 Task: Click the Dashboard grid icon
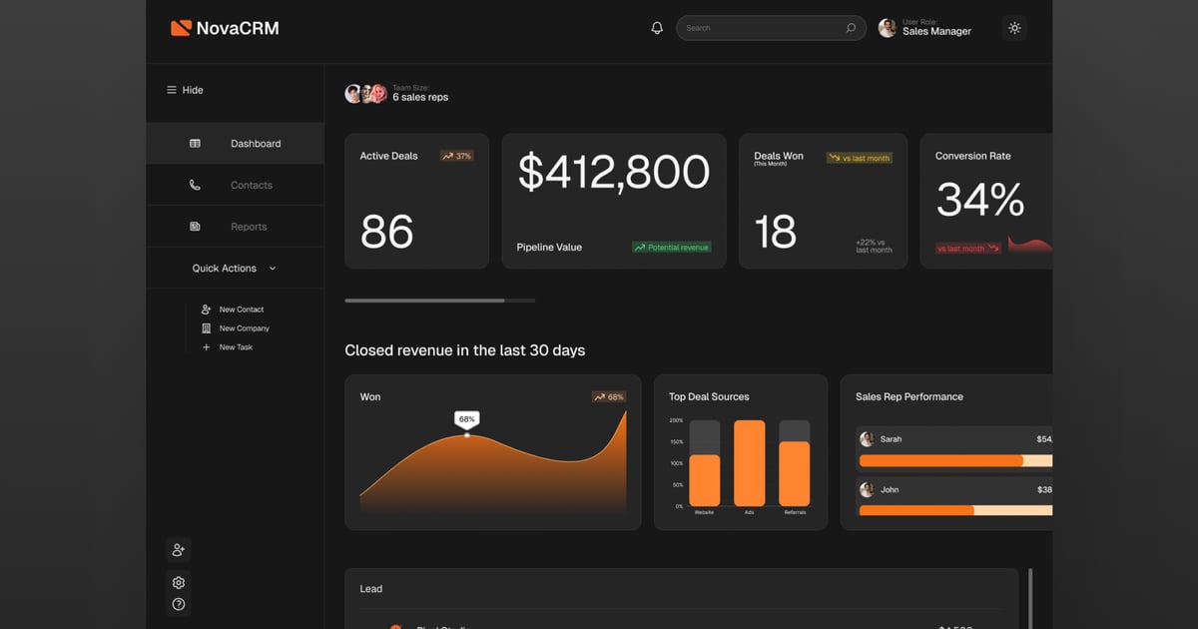(195, 144)
